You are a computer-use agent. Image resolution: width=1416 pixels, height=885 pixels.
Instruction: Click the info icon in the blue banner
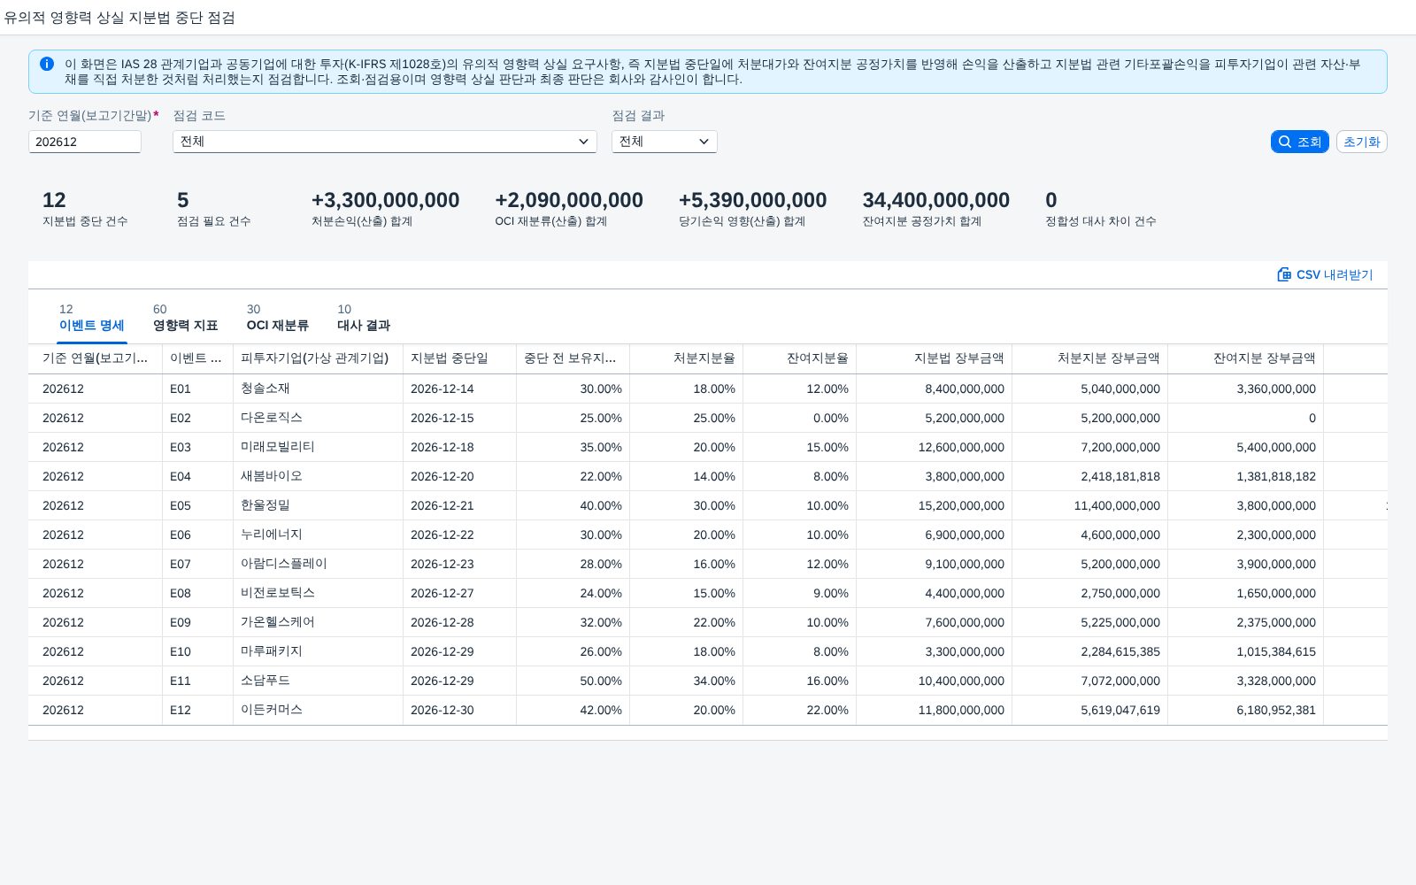pyautogui.click(x=47, y=64)
